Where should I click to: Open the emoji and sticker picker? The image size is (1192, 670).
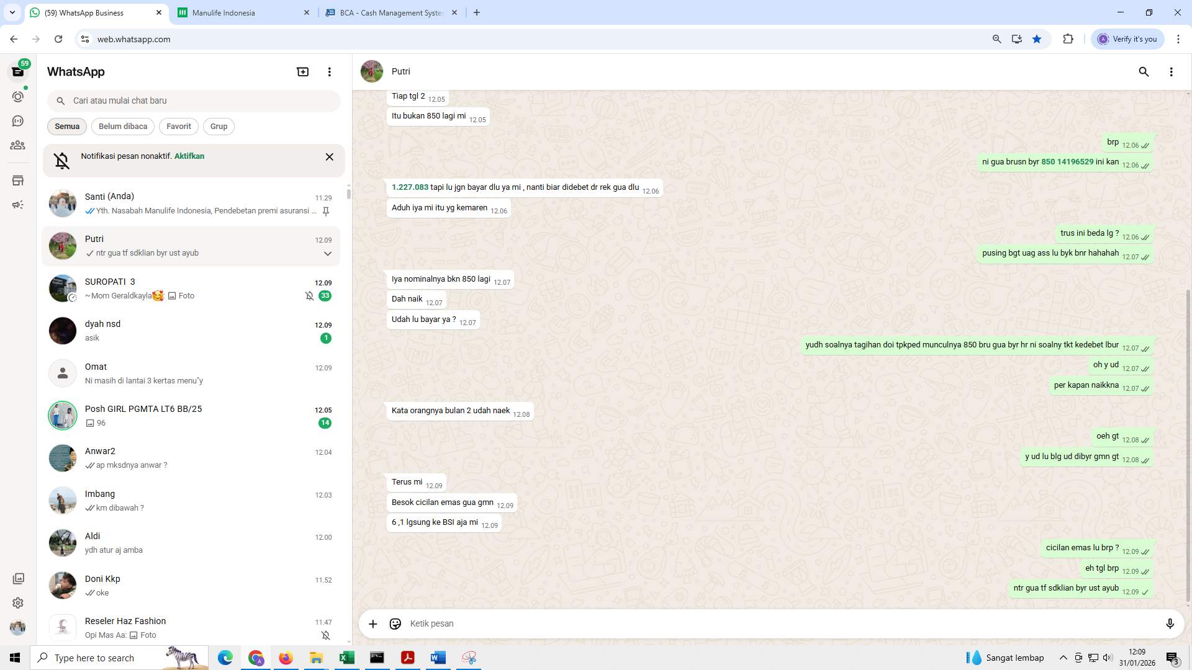click(395, 623)
